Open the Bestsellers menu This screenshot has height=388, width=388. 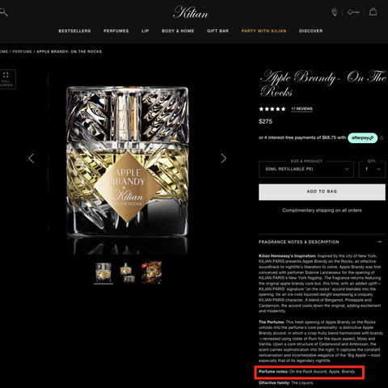(x=74, y=31)
